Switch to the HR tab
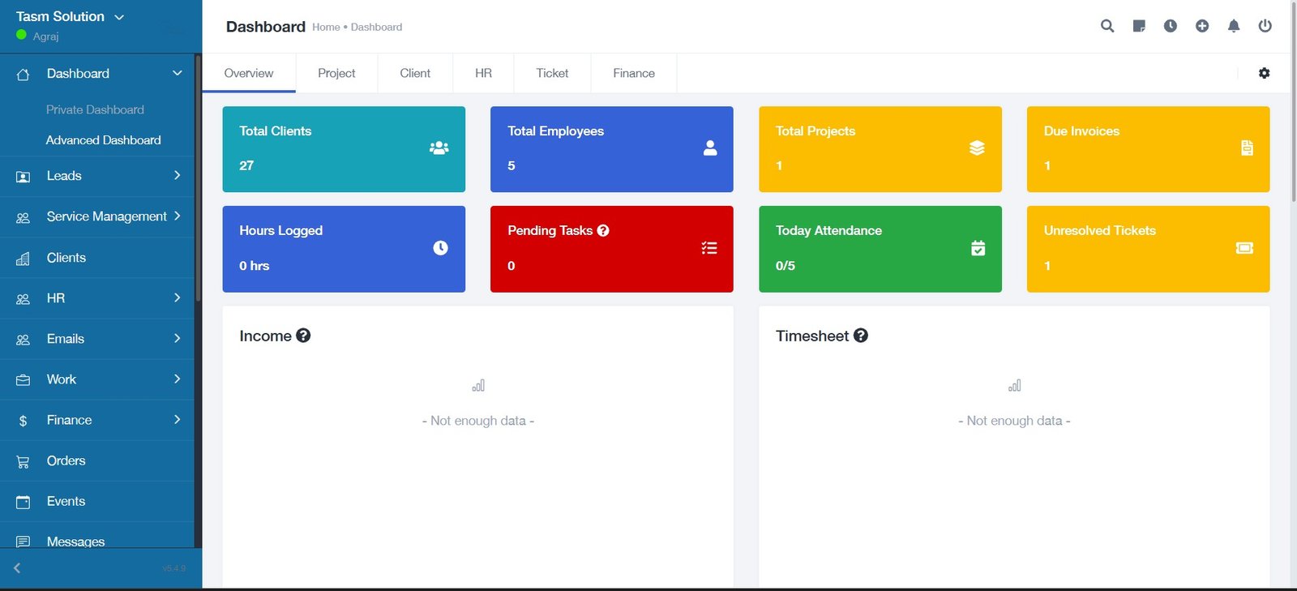 (483, 73)
